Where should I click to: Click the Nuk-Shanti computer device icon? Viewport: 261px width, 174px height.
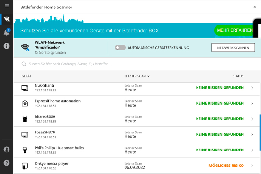tap(25, 88)
